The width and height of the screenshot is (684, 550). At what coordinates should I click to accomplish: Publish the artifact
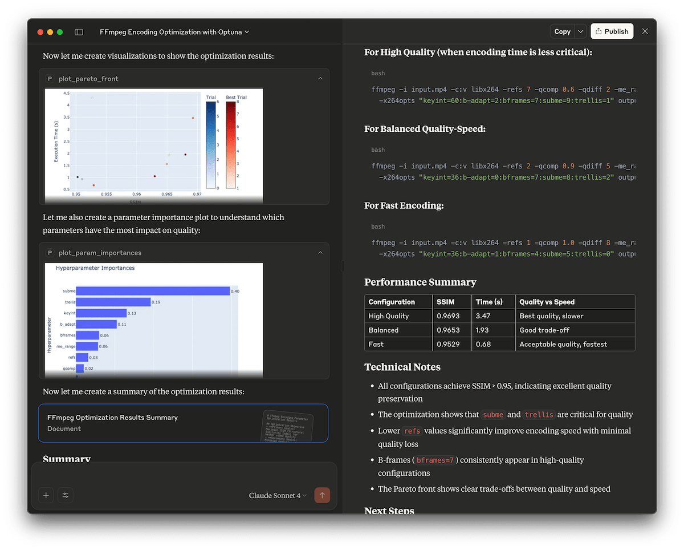coord(612,31)
